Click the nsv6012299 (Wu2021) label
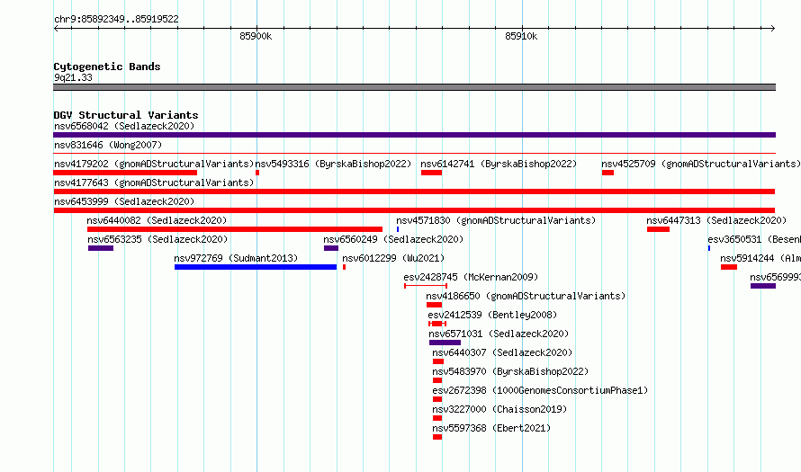Viewport: 801px width, 472px height. pos(393,258)
